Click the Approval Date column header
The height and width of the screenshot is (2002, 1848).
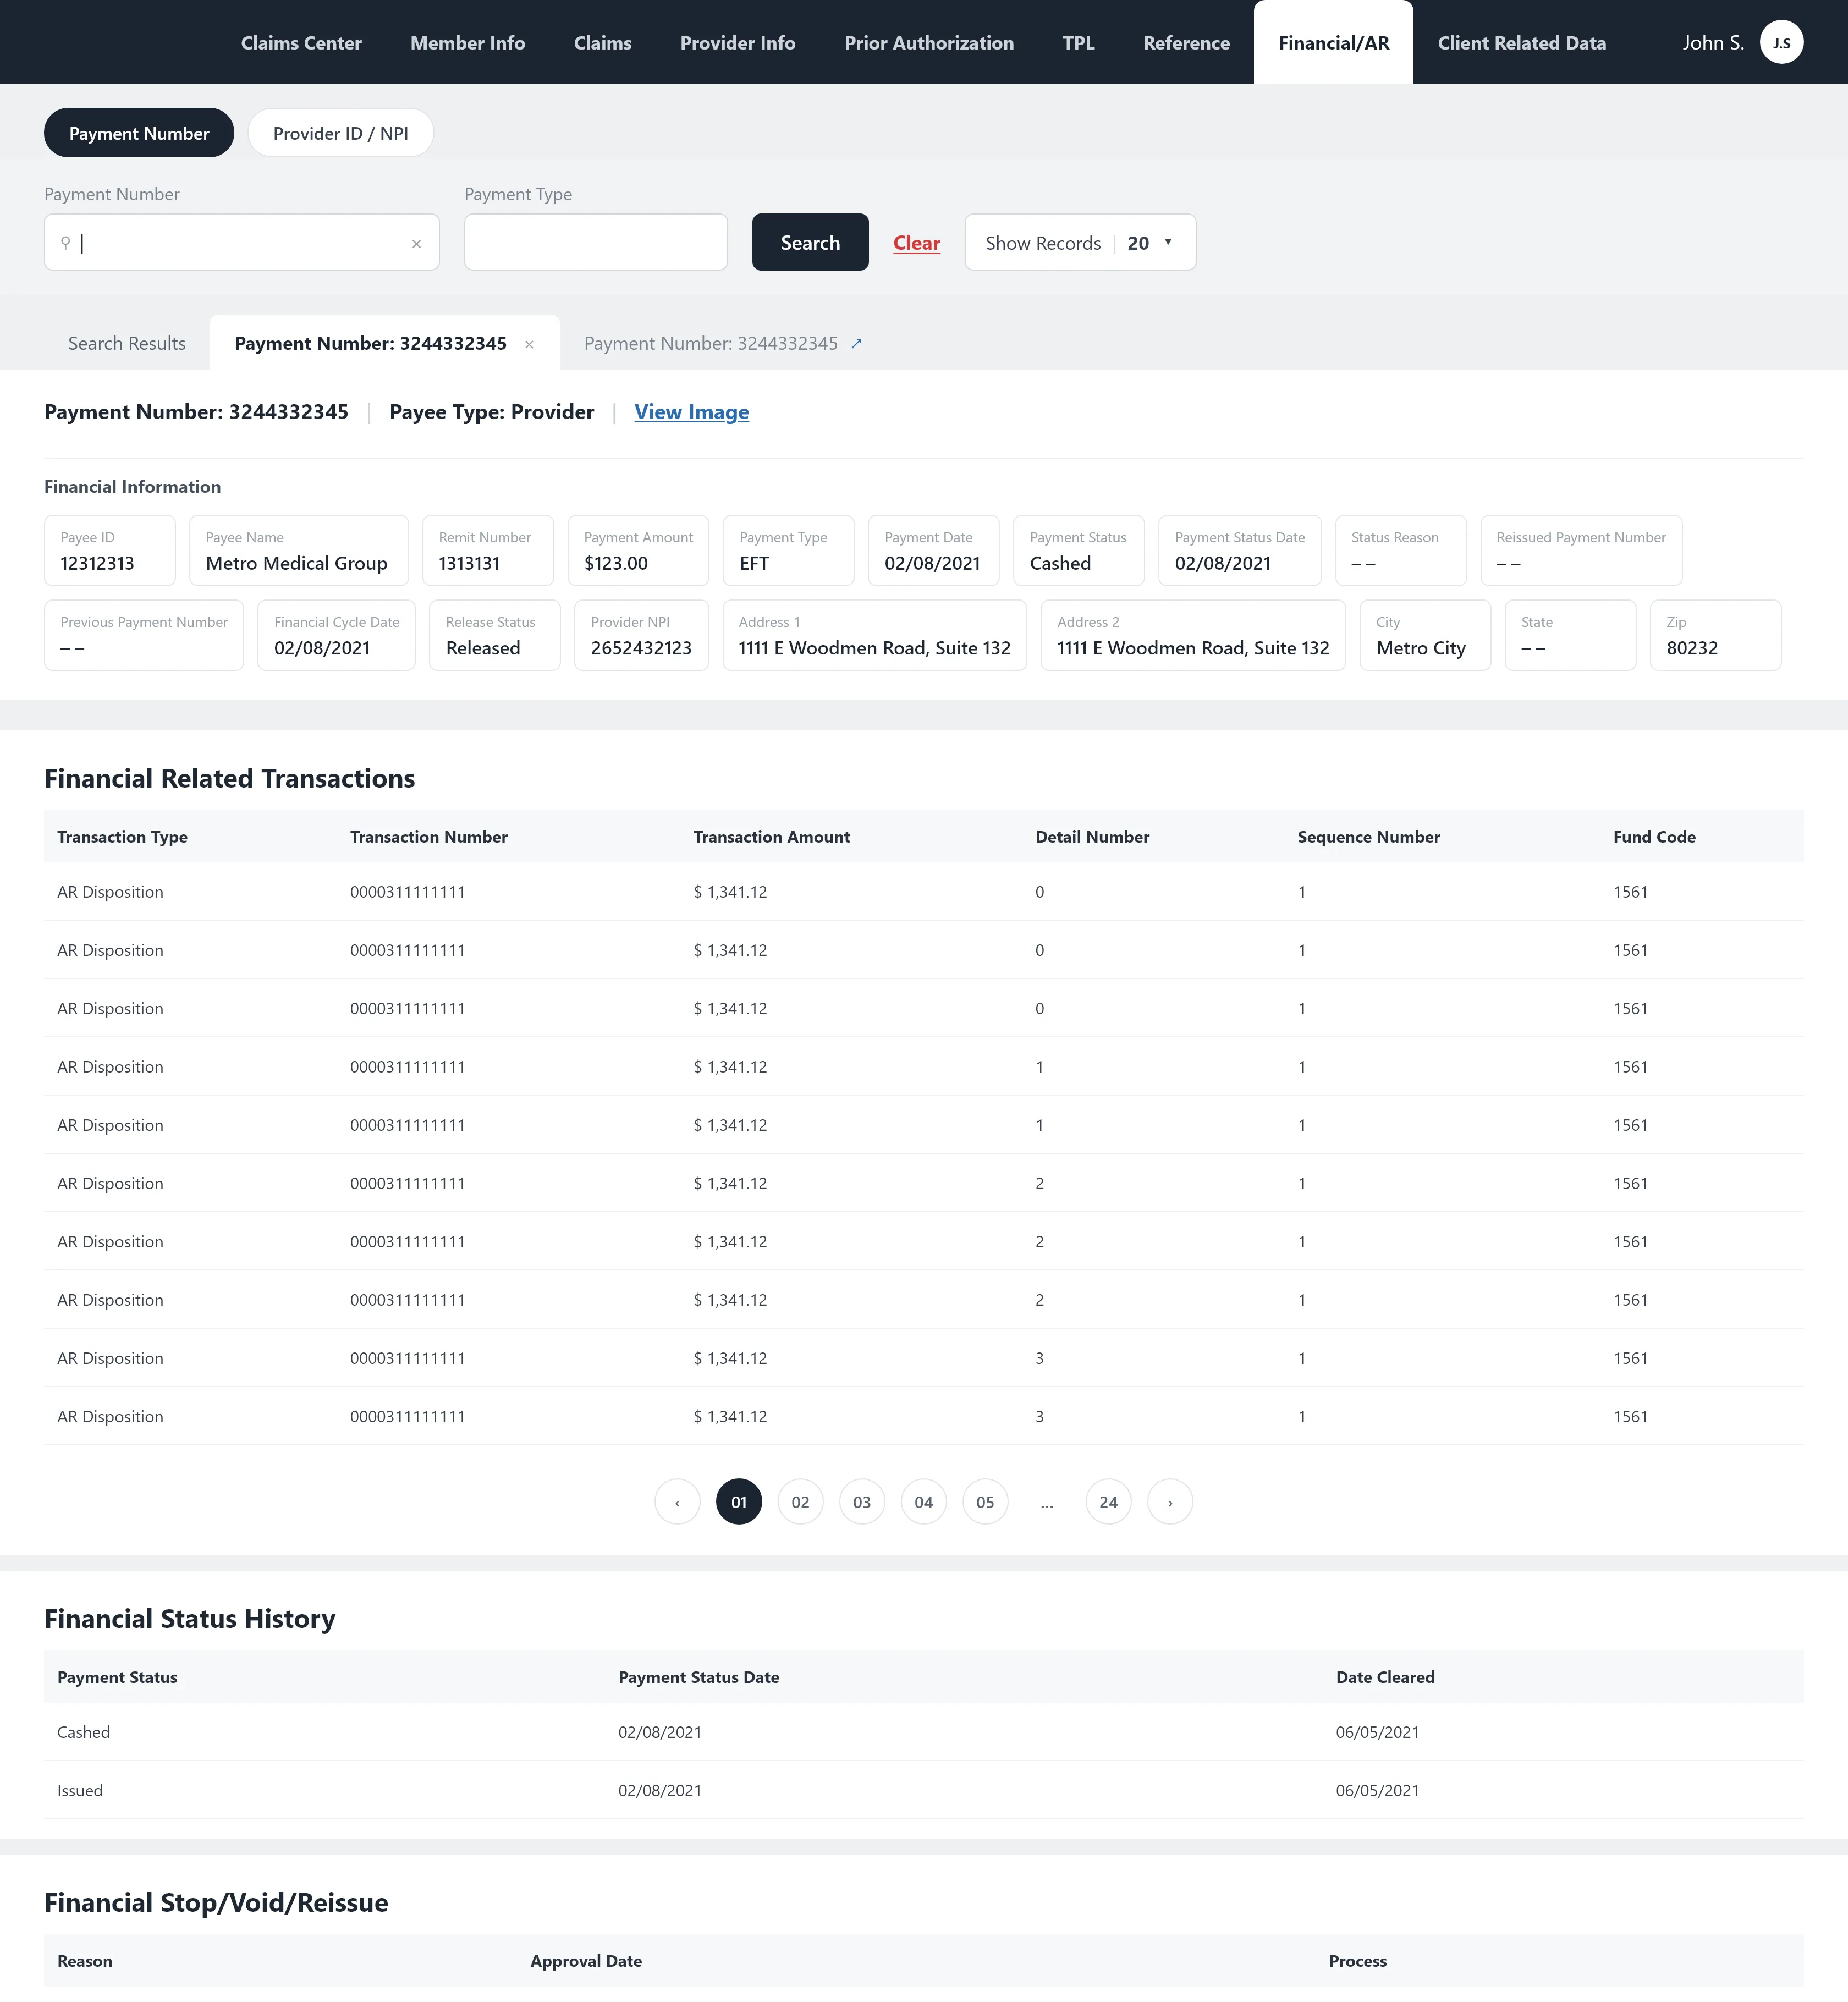click(x=586, y=1961)
